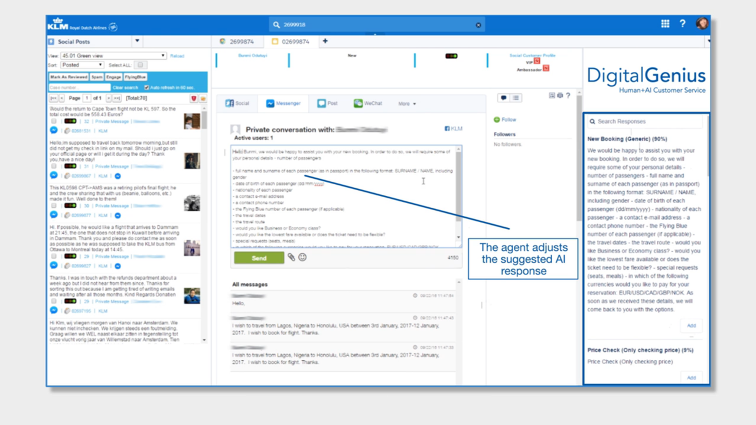
Task: Clear the global search box with X
Action: pos(478,25)
